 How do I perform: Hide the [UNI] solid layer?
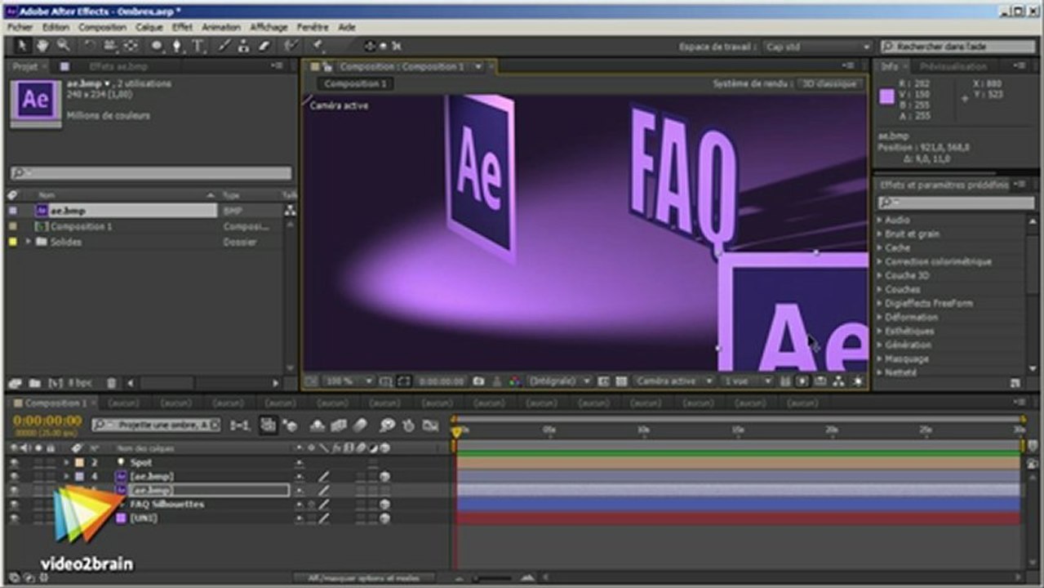pyautogui.click(x=14, y=518)
